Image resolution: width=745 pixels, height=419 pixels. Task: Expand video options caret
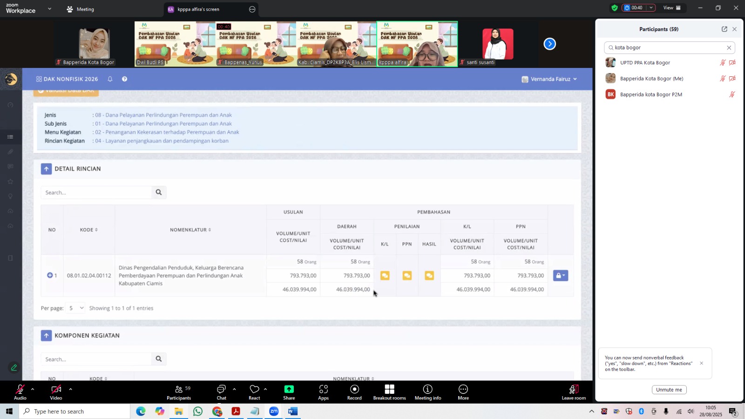coord(70,389)
